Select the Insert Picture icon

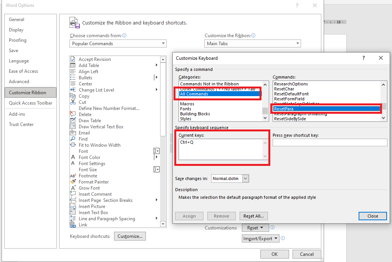coord(73,206)
